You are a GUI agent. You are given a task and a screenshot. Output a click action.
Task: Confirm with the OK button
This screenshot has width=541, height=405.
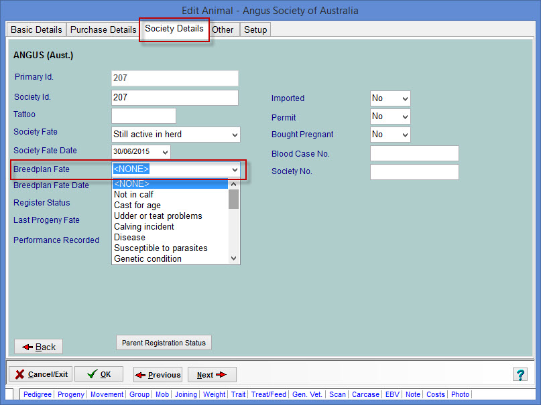coord(99,374)
